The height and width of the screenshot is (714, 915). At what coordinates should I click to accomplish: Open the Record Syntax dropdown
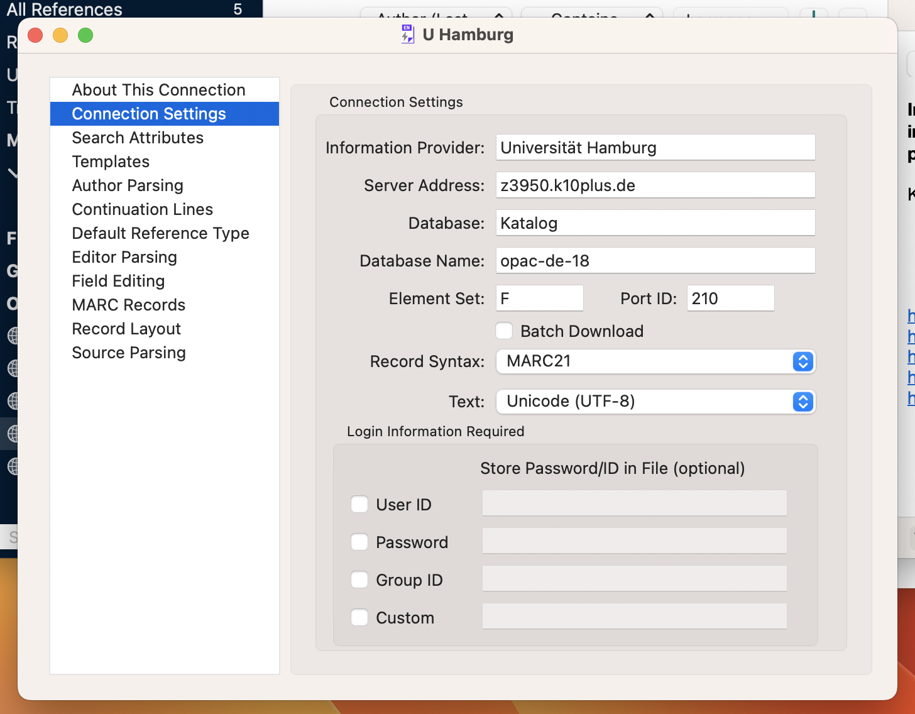point(655,361)
